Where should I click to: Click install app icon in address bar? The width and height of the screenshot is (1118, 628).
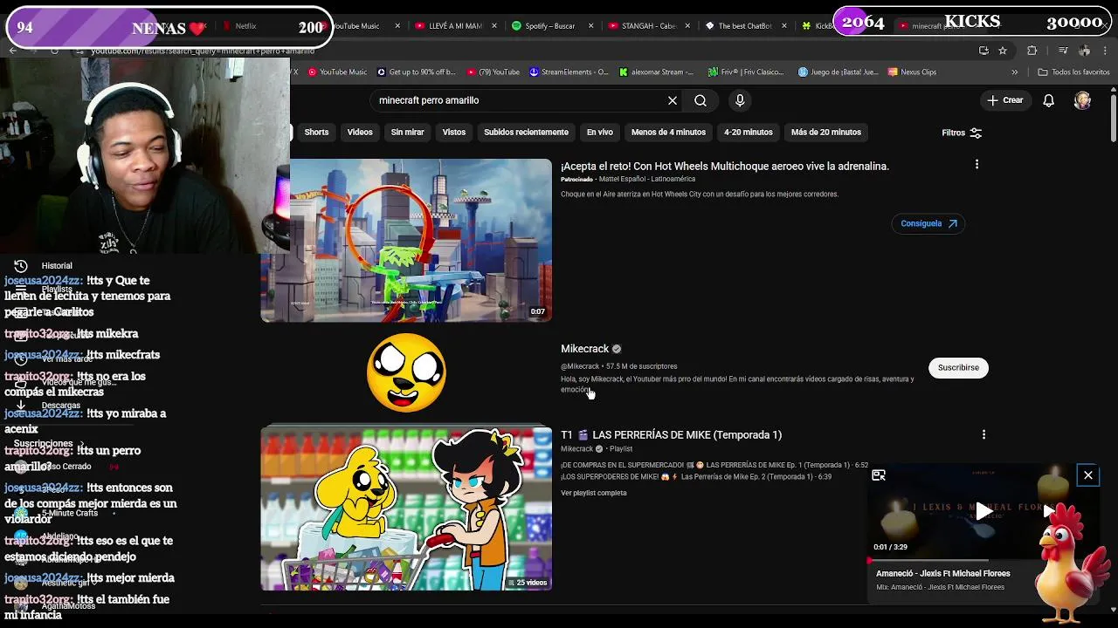(983, 51)
